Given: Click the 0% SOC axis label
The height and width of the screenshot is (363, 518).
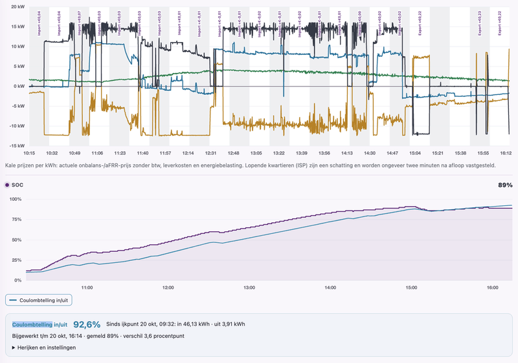Looking at the screenshot, I should coord(18,280).
